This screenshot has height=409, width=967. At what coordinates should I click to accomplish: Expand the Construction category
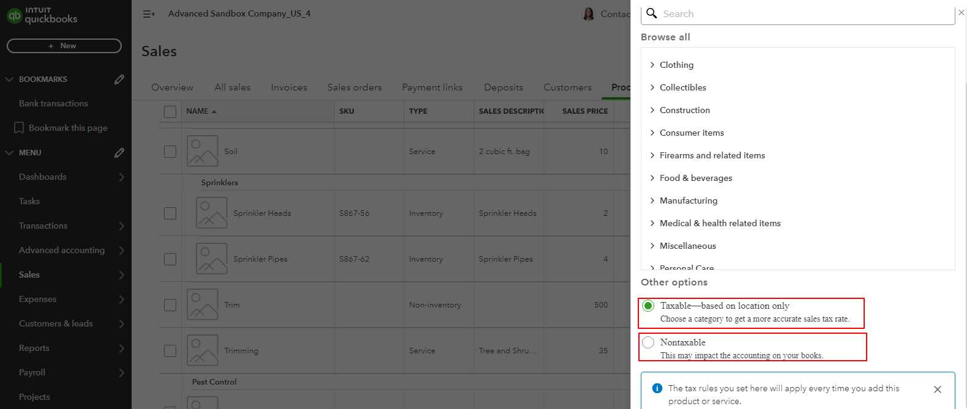tap(652, 110)
